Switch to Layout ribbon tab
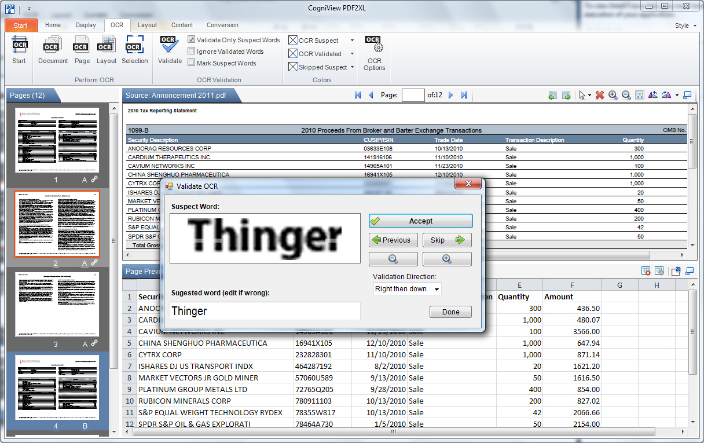 point(147,25)
